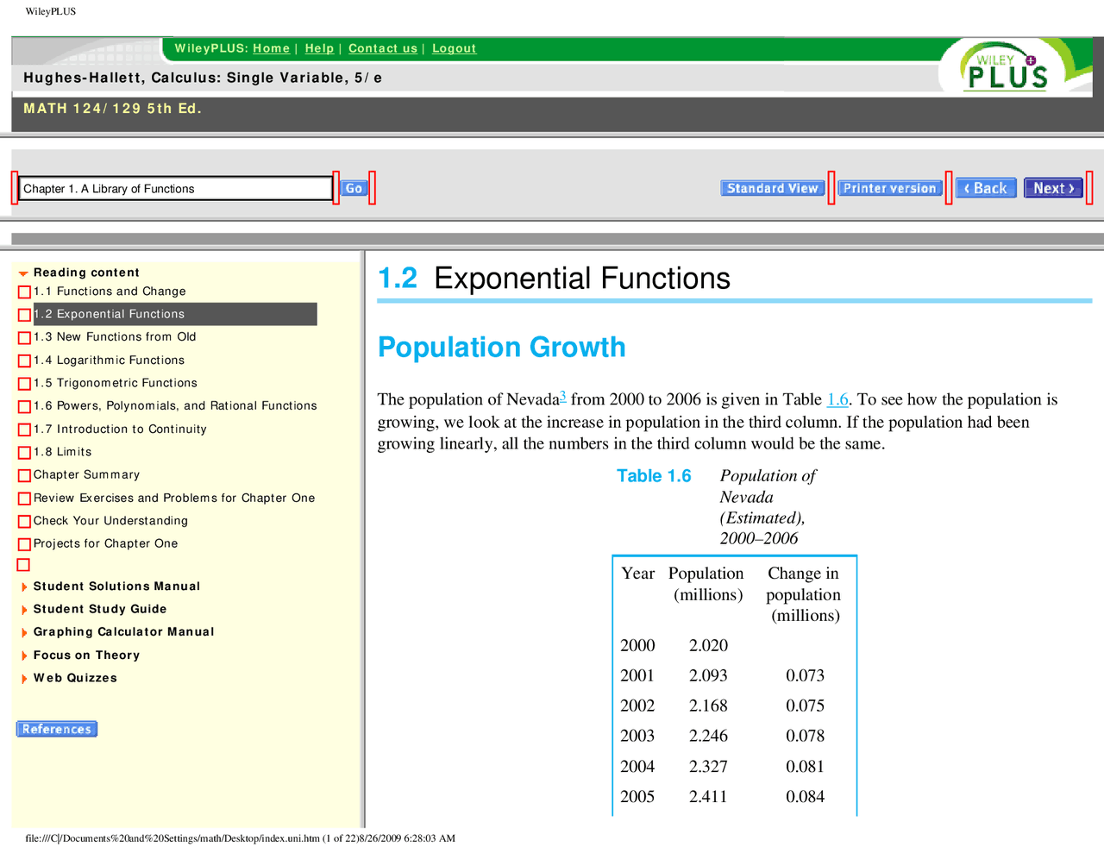Click Logout in the top menu bar

(454, 48)
